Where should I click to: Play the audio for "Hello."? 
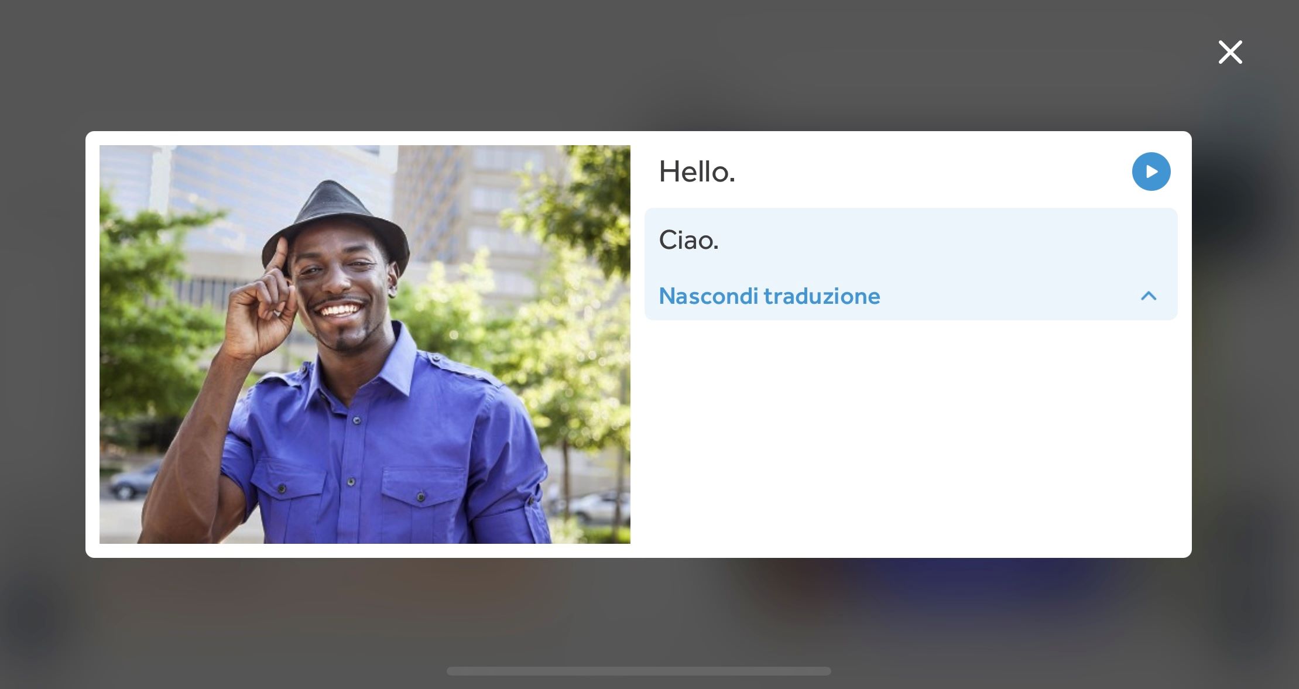1150,172
